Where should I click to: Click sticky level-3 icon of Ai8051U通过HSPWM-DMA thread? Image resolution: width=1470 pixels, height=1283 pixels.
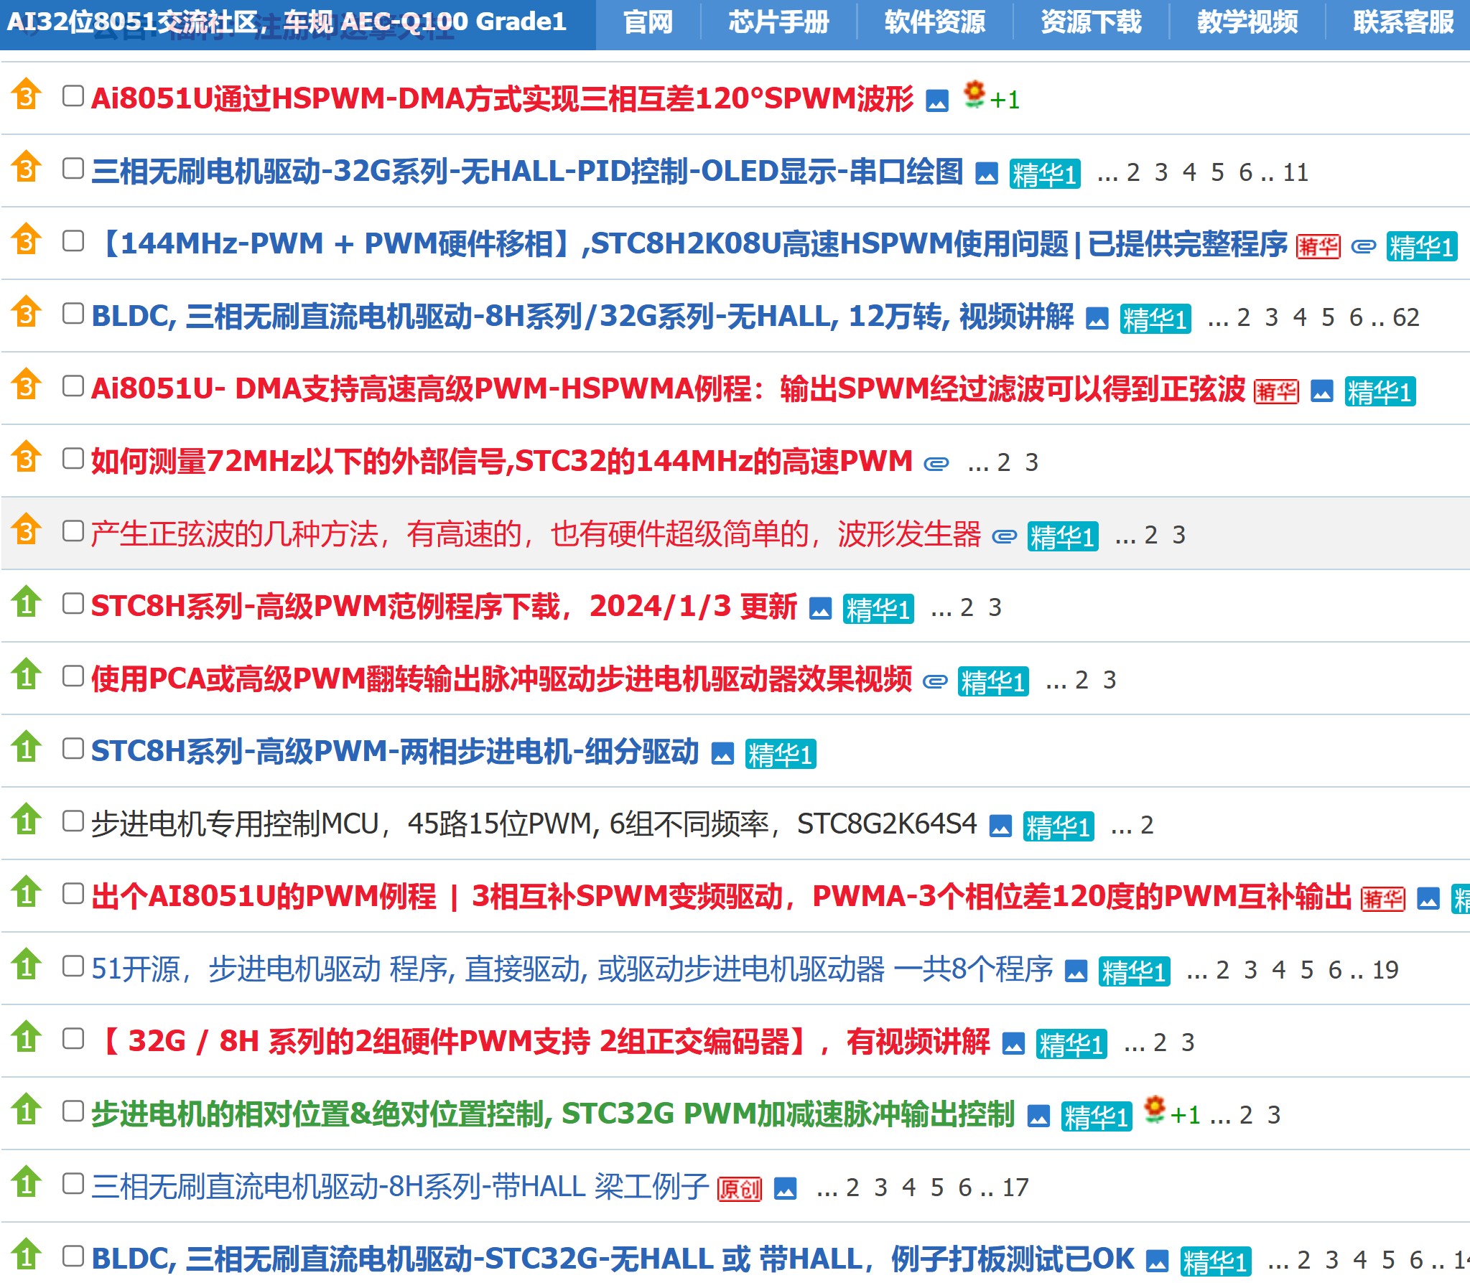click(x=27, y=94)
